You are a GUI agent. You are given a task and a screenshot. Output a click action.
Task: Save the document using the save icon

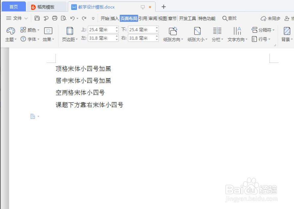(x=37, y=18)
